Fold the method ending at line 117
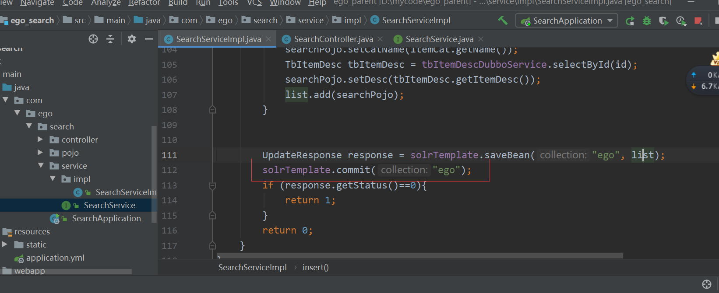This screenshot has width=719, height=293. (212, 246)
